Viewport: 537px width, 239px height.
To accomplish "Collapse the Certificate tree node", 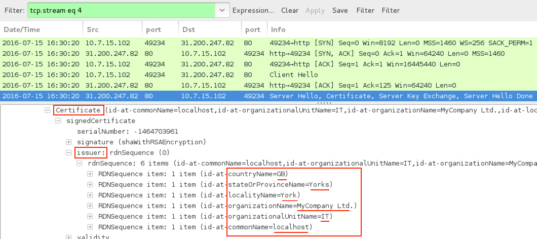I will point(48,110).
